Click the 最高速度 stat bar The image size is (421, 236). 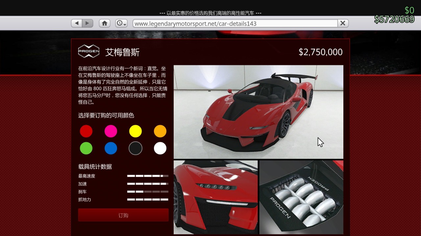pyautogui.click(x=148, y=176)
